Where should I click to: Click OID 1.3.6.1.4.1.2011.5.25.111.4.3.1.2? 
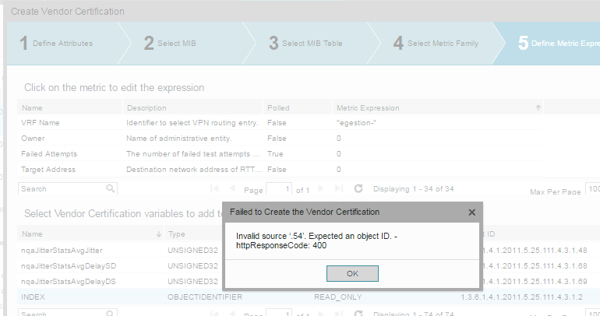pos(521,297)
